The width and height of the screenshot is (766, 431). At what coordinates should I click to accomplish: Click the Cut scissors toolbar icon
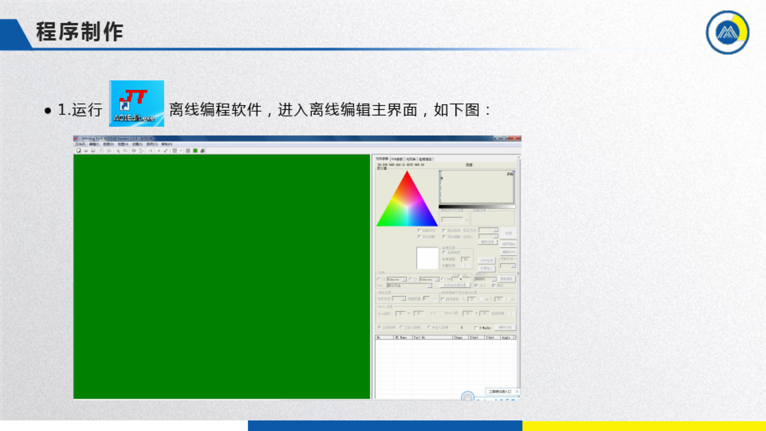(x=118, y=151)
